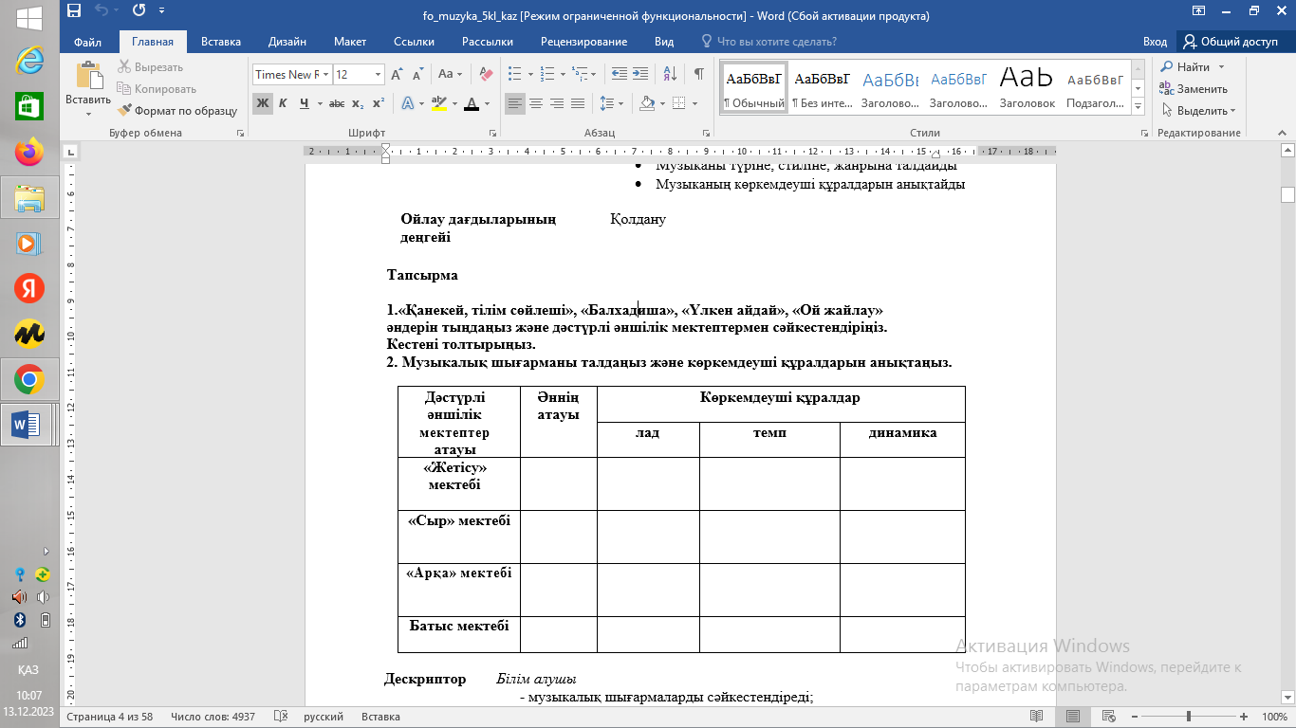
Task: Apply subscript formatting
Action: (358, 103)
